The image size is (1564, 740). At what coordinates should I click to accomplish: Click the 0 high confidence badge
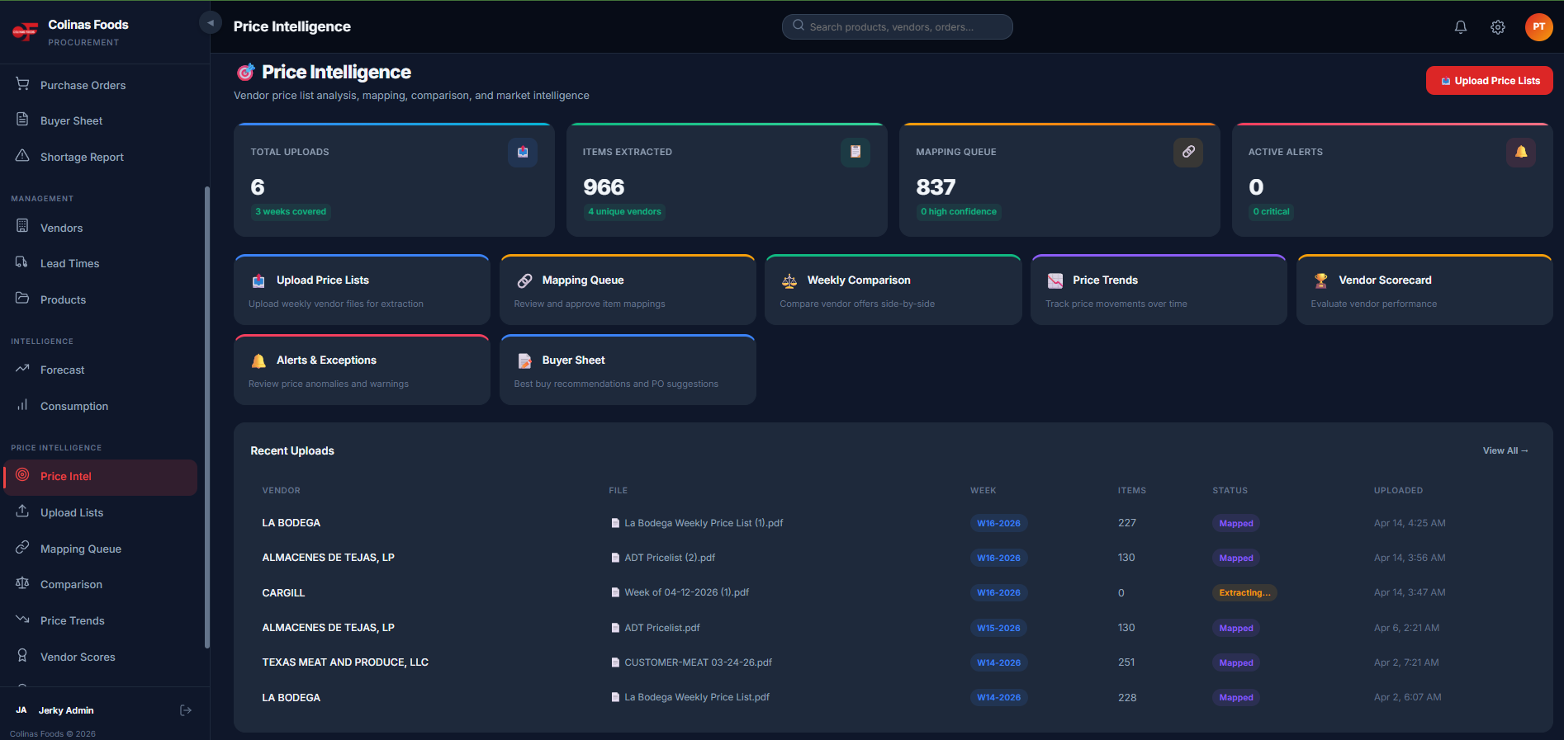click(x=959, y=212)
